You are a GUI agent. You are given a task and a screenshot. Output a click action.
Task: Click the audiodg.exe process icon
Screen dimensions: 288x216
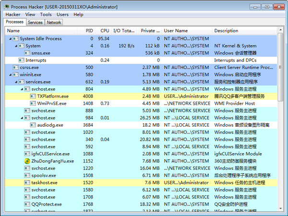(x=33, y=125)
